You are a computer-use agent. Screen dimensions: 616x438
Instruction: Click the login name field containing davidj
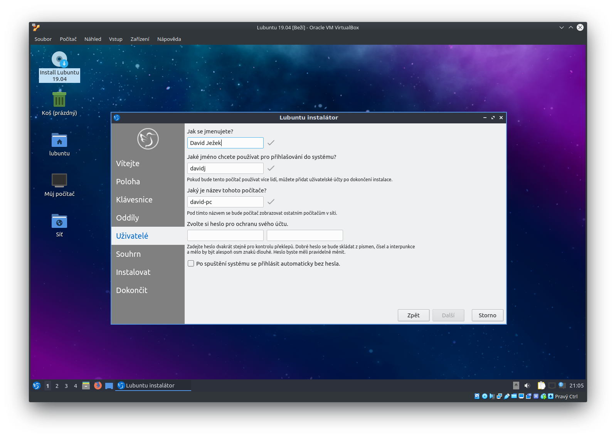[x=226, y=168]
